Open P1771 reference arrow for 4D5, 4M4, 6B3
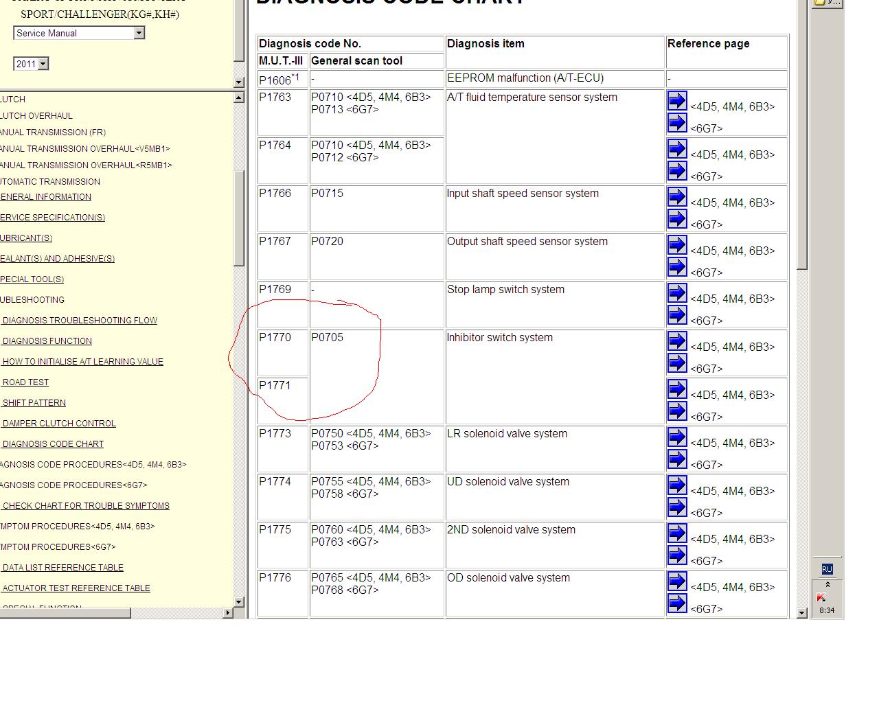 point(677,389)
